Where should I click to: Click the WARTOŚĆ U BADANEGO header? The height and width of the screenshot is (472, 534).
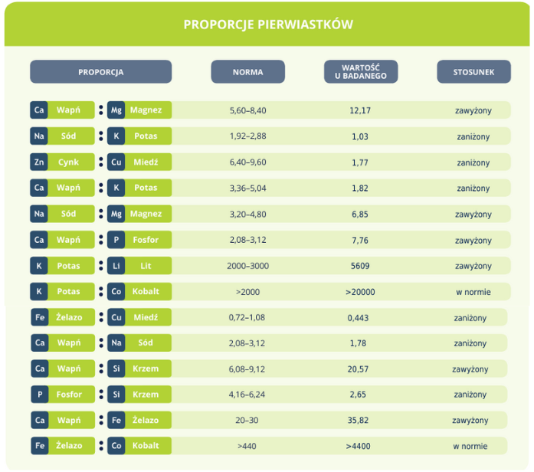[x=360, y=71]
